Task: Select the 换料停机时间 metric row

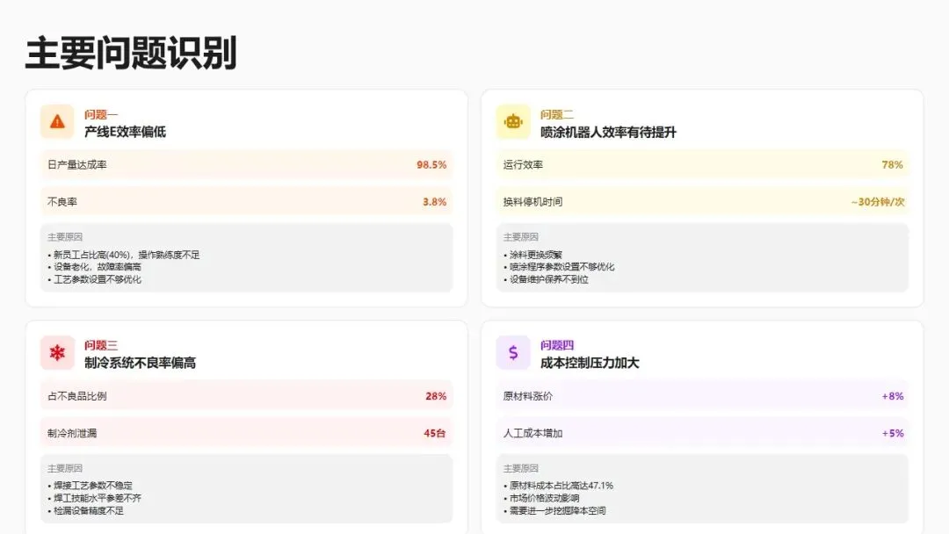Action: pyautogui.click(x=702, y=202)
